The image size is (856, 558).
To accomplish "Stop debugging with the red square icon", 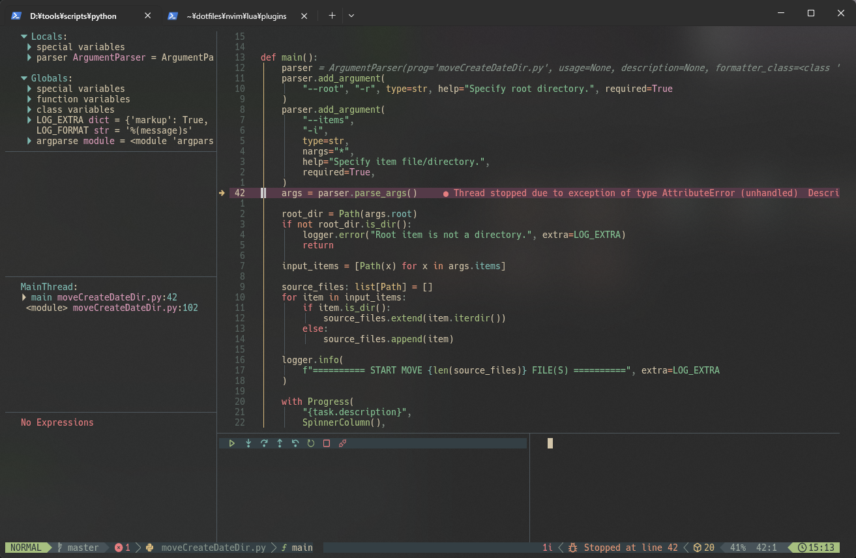I will tap(326, 443).
